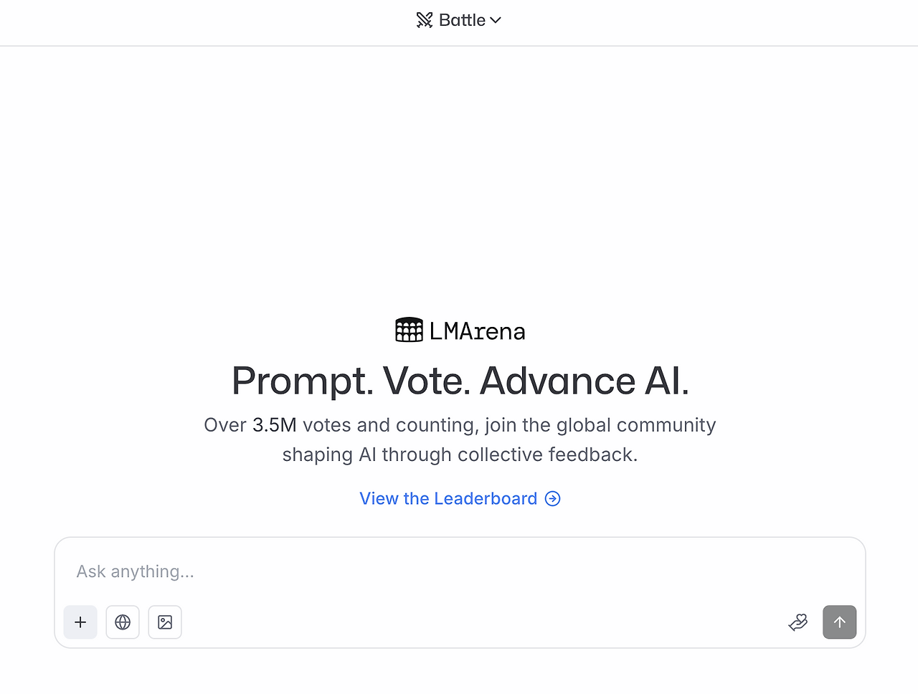
Task: Click the word Vote in the headline
Action: [x=426, y=381]
